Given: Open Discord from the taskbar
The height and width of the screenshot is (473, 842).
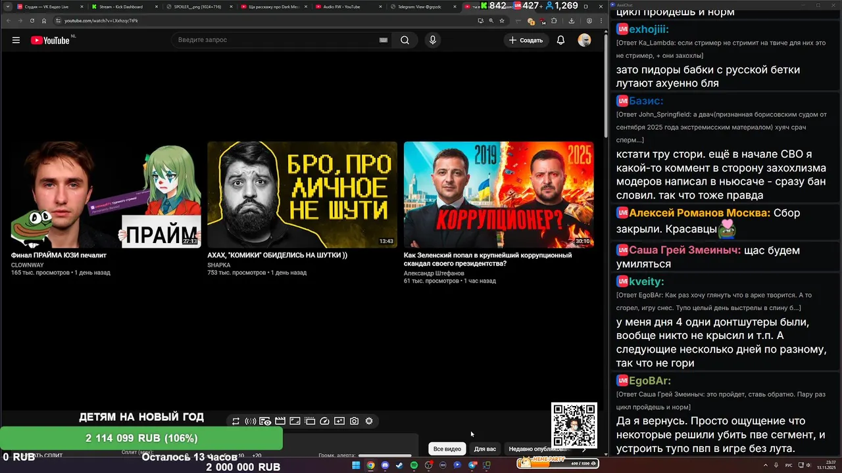Looking at the screenshot, I should (385, 465).
